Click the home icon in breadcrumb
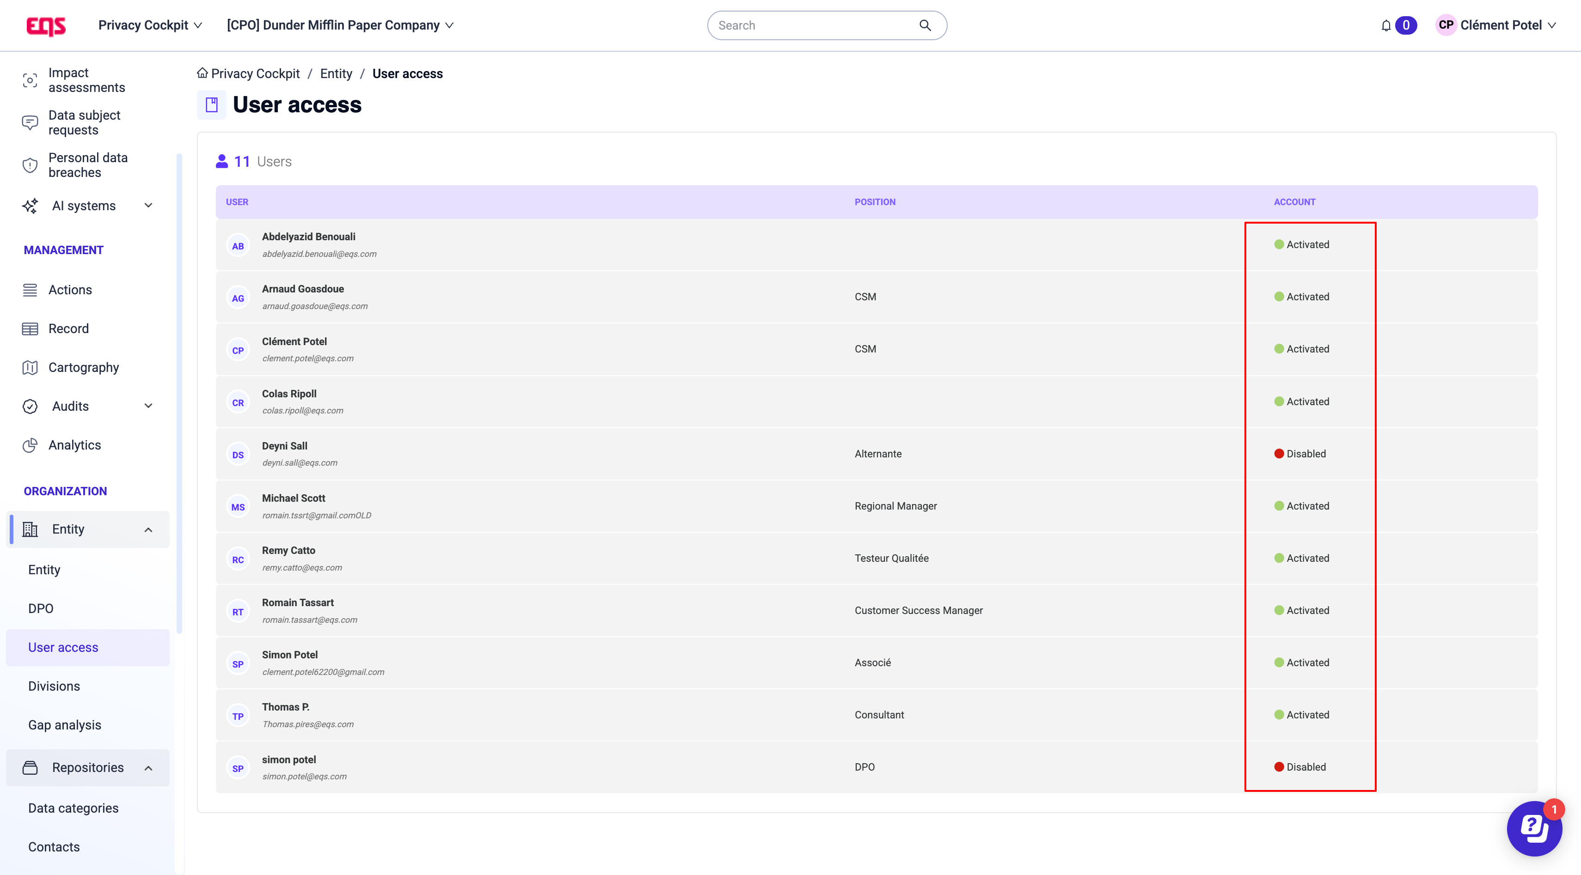1581x875 pixels. [x=202, y=73]
